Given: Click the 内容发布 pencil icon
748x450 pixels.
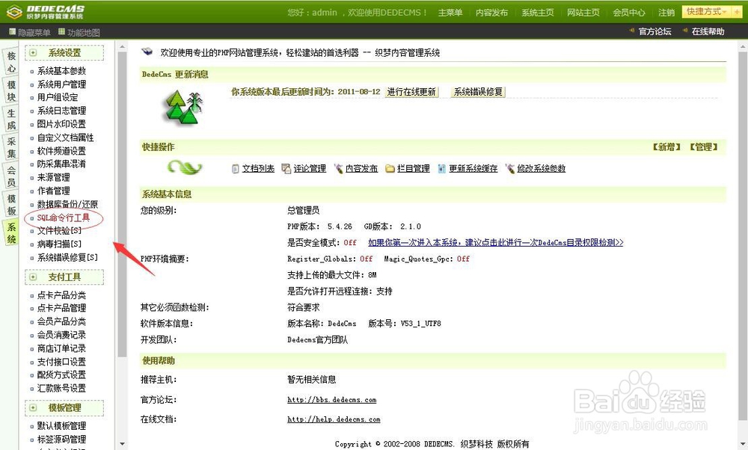Looking at the screenshot, I should (339, 168).
